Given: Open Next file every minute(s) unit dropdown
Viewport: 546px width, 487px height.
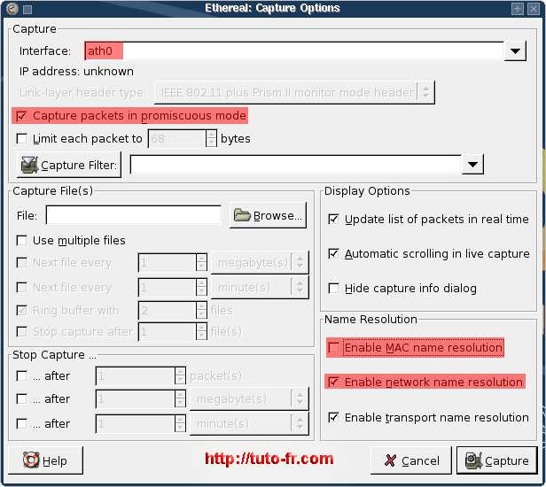Looking at the screenshot, I should point(260,287).
